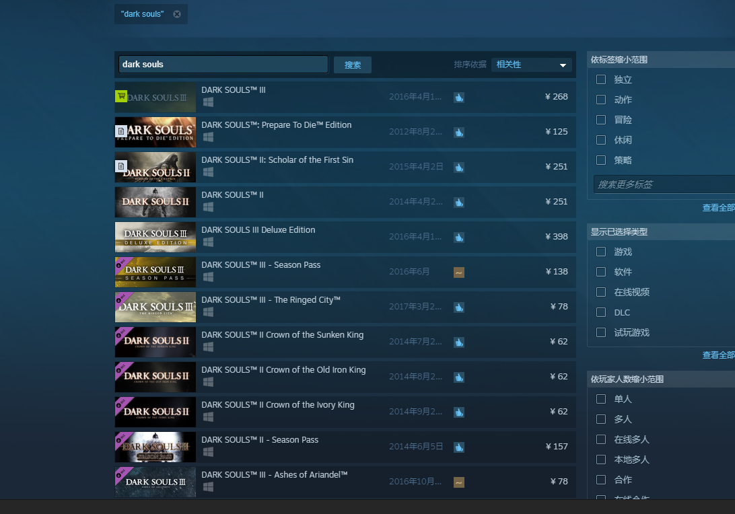The height and width of the screenshot is (514, 735).
Task: Click Windows icon under Crown of the Ivory King
Action: click(208, 416)
